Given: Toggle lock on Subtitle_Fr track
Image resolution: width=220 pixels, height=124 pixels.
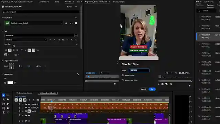Looking at the screenshot, I should [x=20, y=108].
